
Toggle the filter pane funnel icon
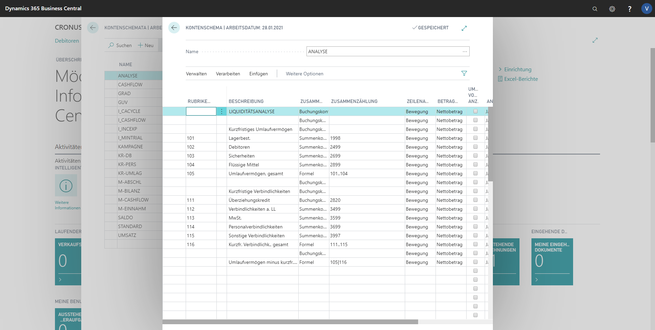(x=464, y=73)
